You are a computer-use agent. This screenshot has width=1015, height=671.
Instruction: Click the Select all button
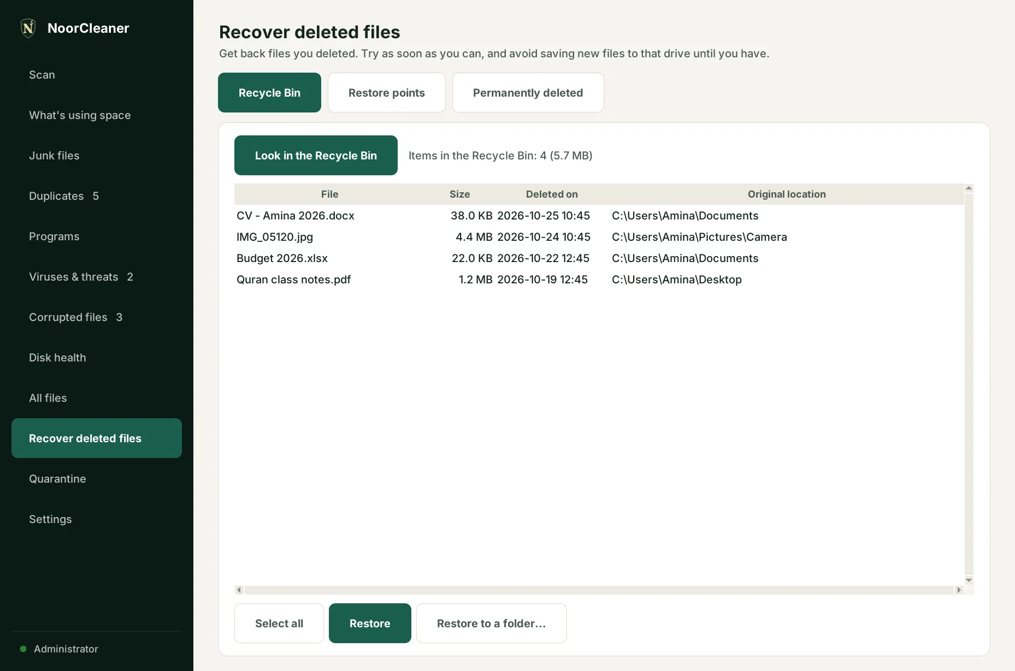[x=279, y=624]
